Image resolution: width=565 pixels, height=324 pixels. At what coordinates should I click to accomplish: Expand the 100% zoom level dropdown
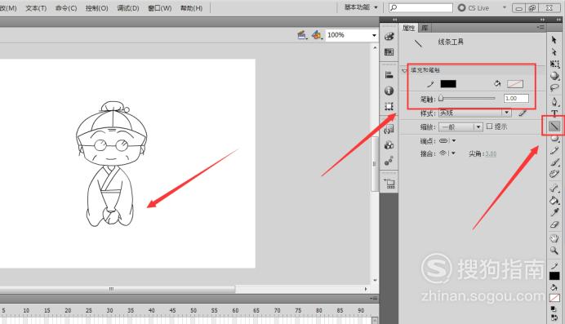[351, 35]
